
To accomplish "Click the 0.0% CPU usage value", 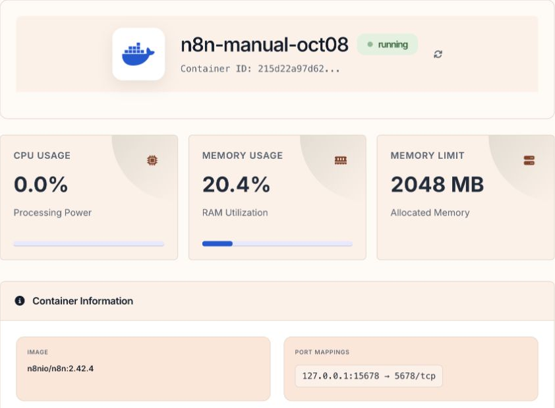I will [41, 185].
